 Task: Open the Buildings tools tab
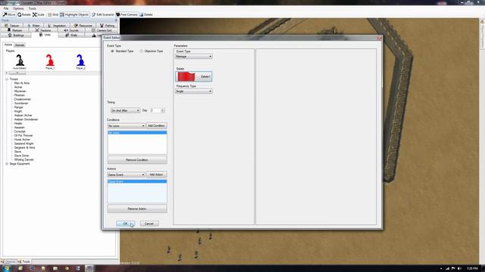pyautogui.click(x=16, y=36)
